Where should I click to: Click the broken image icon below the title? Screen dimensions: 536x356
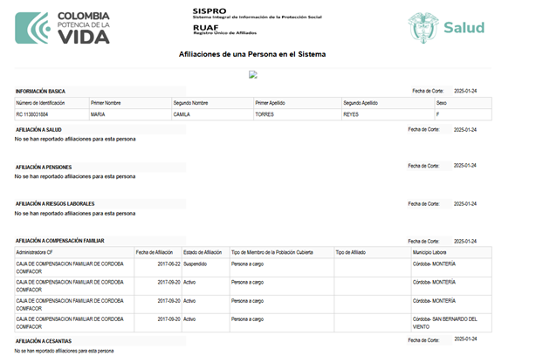coord(253,74)
